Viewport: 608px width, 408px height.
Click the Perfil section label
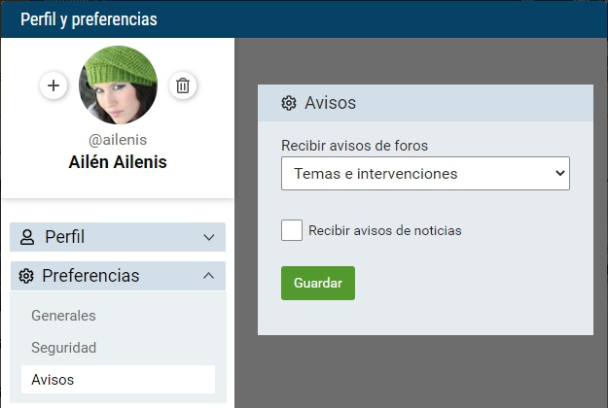[x=64, y=237]
